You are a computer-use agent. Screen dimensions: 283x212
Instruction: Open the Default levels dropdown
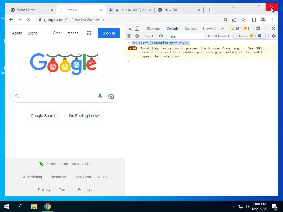point(218,36)
